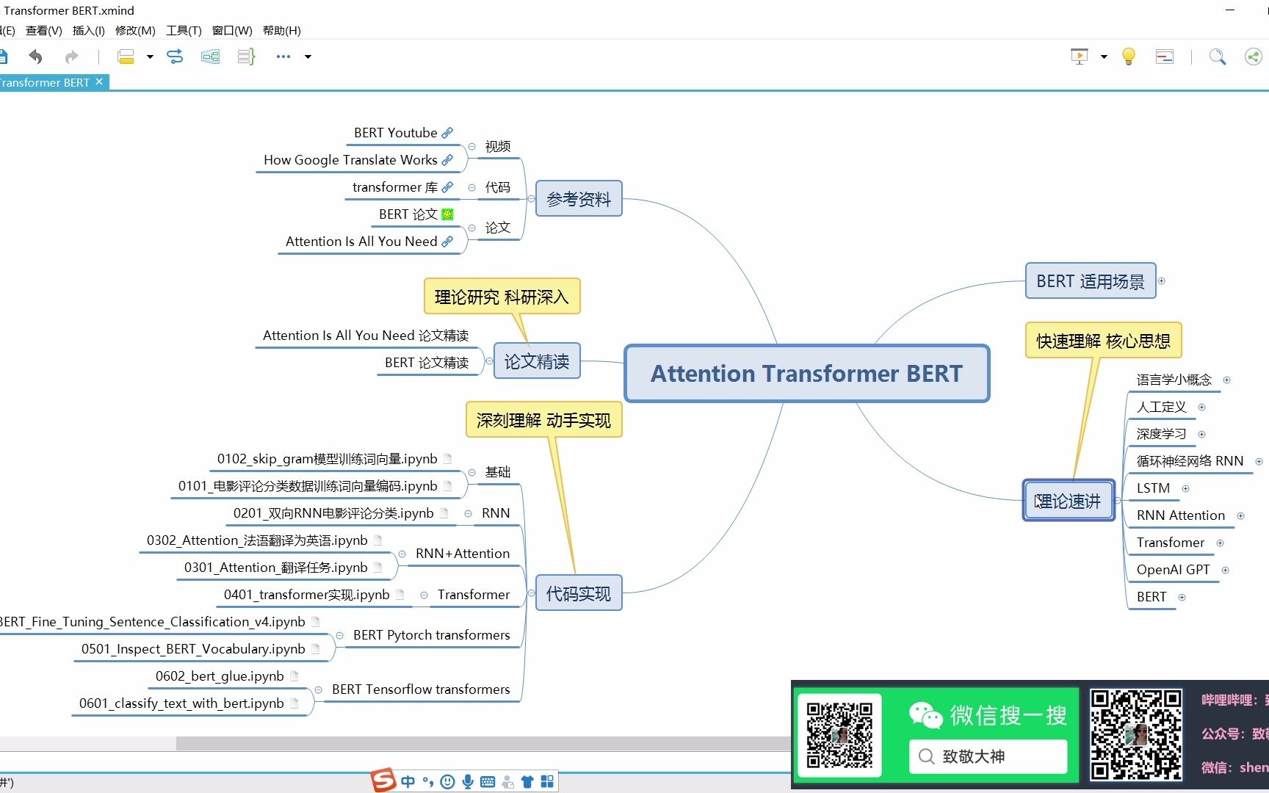The width and height of the screenshot is (1269, 793).
Task: Select the 论文精读 topic
Action: pyautogui.click(x=537, y=361)
